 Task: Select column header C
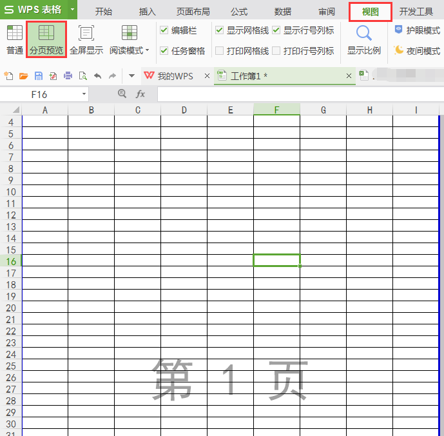click(138, 110)
